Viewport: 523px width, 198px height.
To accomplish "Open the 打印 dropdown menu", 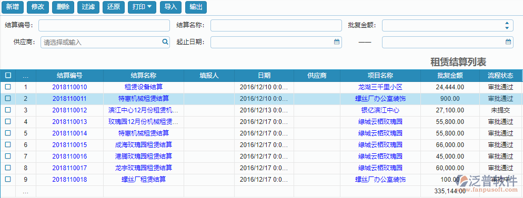I will 142,7.
